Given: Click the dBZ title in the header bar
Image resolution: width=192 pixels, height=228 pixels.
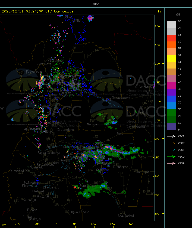Looking at the screenshot, I should point(96,4).
